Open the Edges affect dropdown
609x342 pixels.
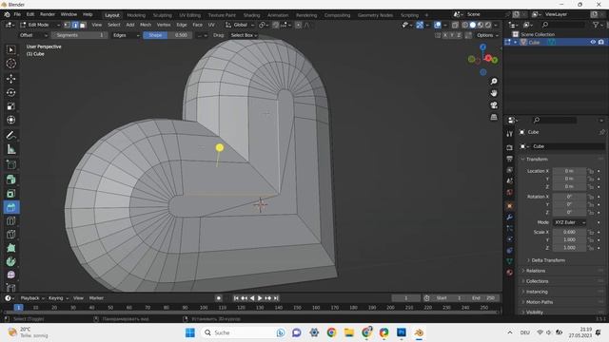pos(126,35)
